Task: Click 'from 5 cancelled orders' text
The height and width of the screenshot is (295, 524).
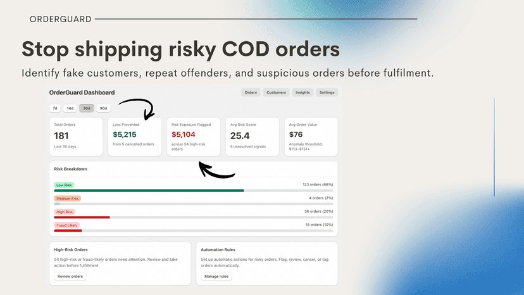Action: point(134,144)
